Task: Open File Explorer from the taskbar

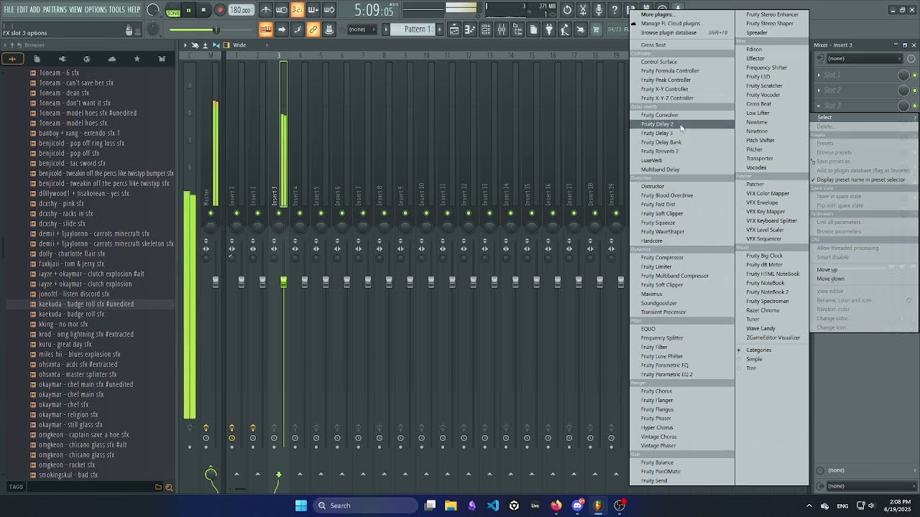Action: pyautogui.click(x=451, y=506)
